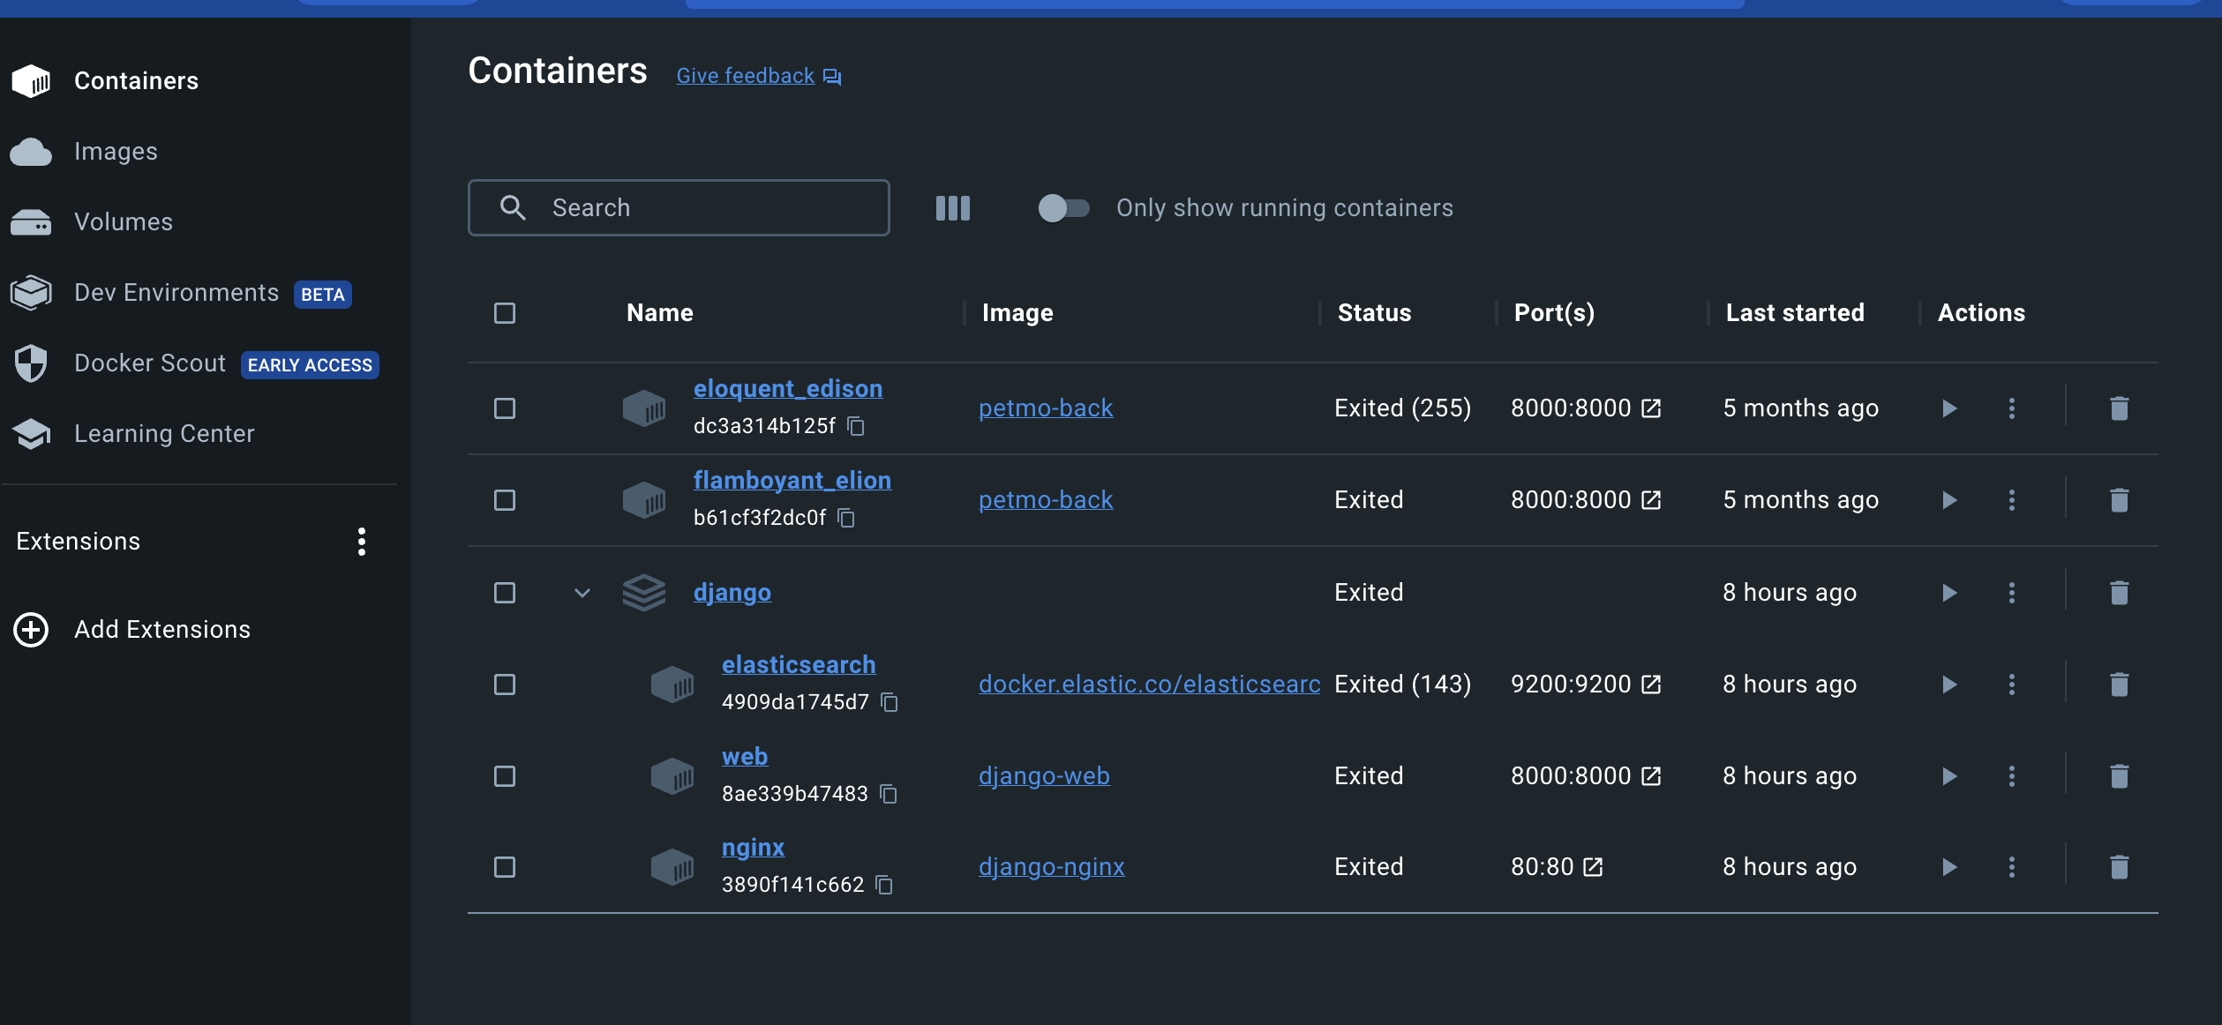Open more actions for the elasticsearch container

click(2012, 684)
